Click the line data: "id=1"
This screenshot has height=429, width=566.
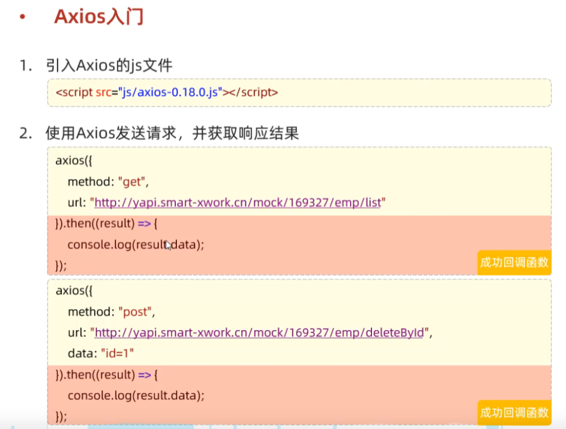(x=101, y=353)
